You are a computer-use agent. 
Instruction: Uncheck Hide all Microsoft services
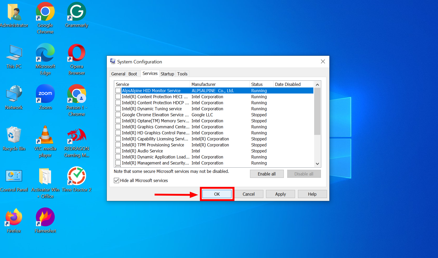(x=117, y=180)
